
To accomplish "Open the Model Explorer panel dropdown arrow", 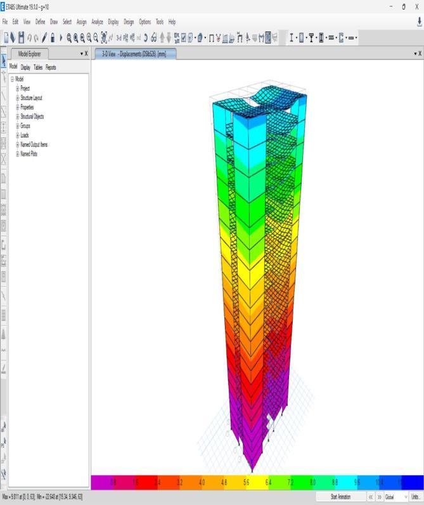I will 82,54.
